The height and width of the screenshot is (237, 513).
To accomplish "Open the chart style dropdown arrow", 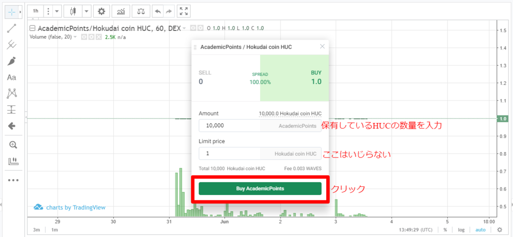I will 86,11.
